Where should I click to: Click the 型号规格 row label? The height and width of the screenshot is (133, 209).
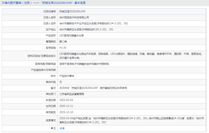pyautogui.click(x=51, y=48)
